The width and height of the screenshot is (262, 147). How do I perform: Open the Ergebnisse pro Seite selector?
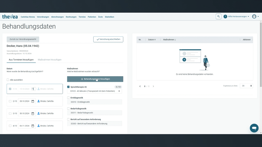[x=246, y=86]
